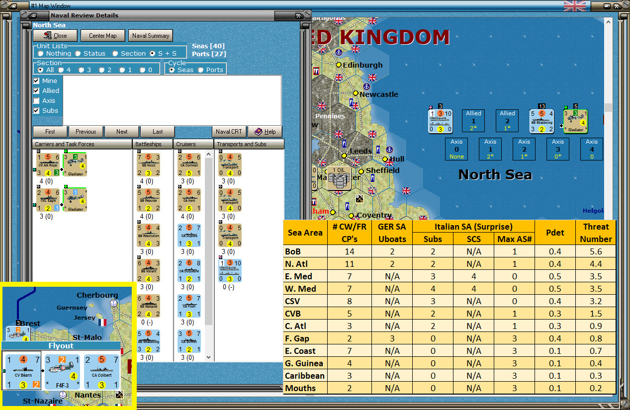Viewport: 630px width, 410px height.
Task: Click the Allied 2 sea box on map
Action: (507, 121)
